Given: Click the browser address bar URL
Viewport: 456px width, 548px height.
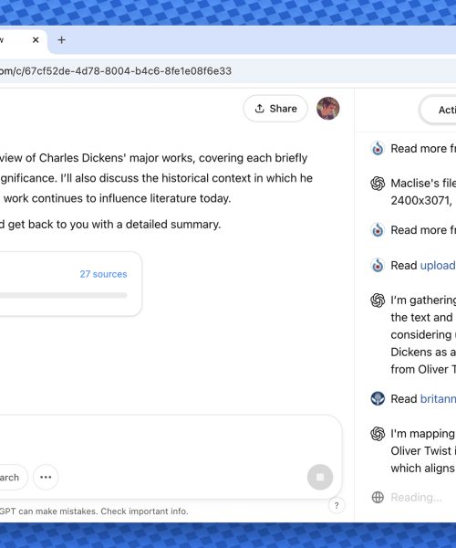Looking at the screenshot, I should [x=116, y=71].
